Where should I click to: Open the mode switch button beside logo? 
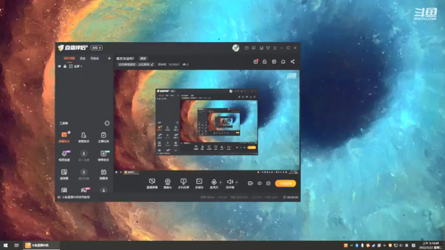(x=96, y=48)
